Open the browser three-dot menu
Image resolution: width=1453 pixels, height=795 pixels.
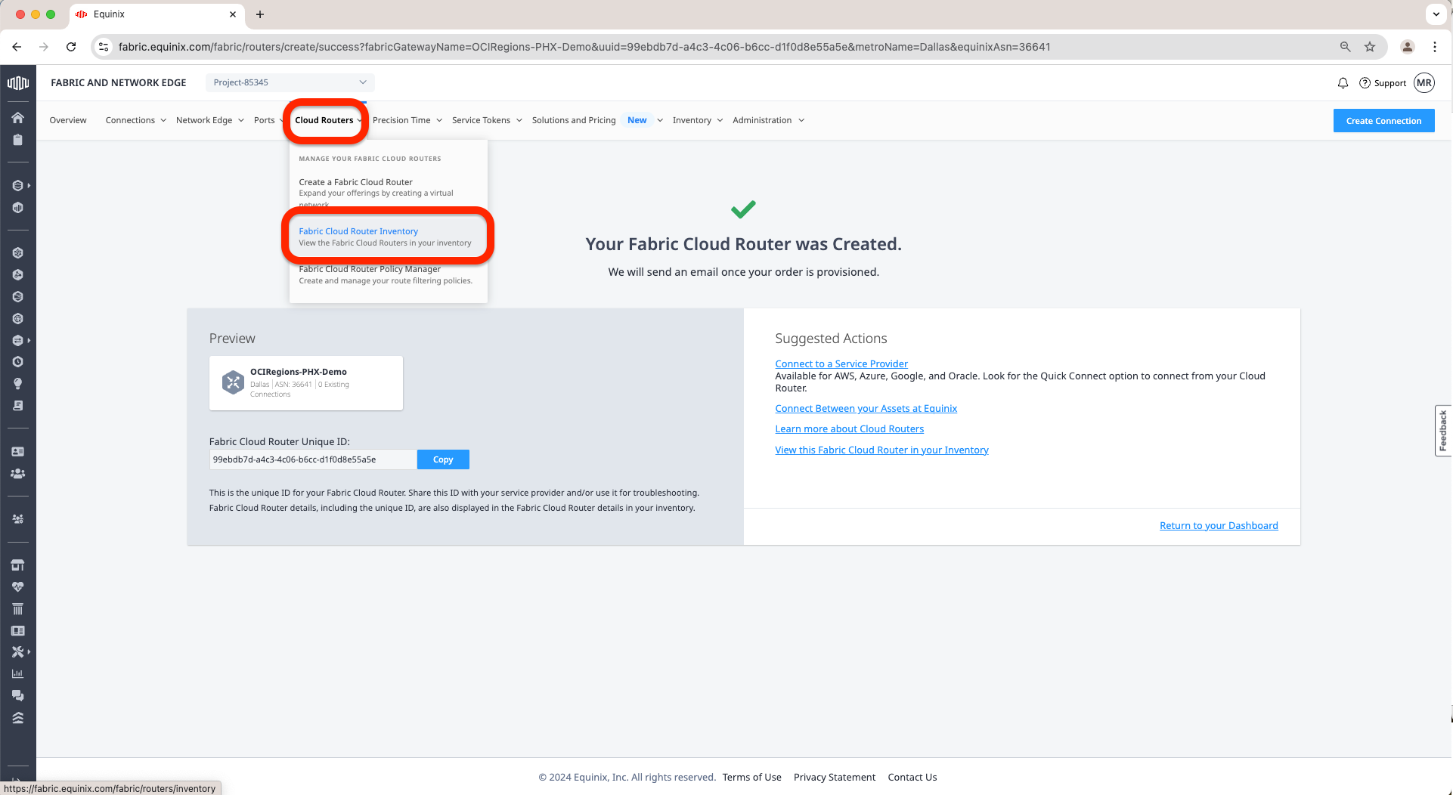pos(1435,47)
